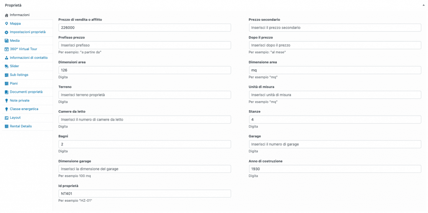The height and width of the screenshot is (213, 428).
Task: Select the Anno di costruzione field
Action: 335,169
